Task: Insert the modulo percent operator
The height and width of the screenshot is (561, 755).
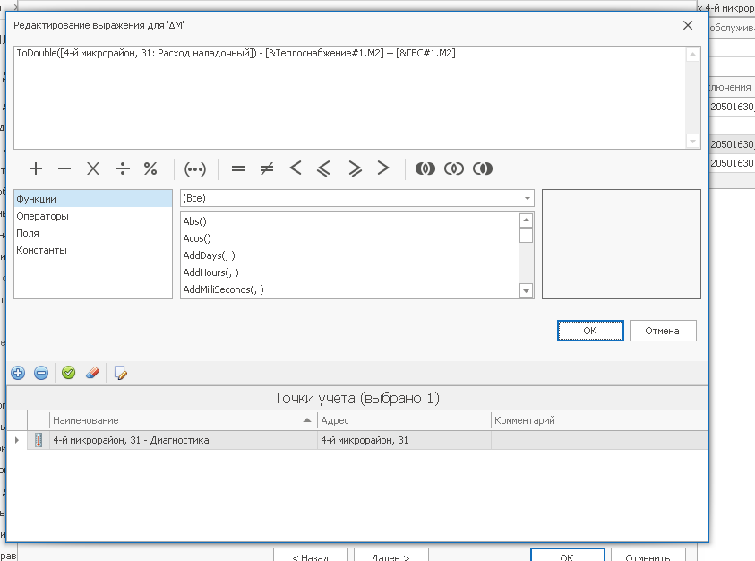Action: click(x=150, y=168)
